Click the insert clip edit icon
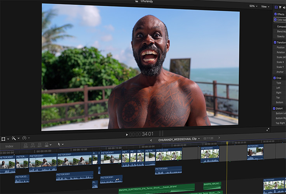 [x=33, y=145]
